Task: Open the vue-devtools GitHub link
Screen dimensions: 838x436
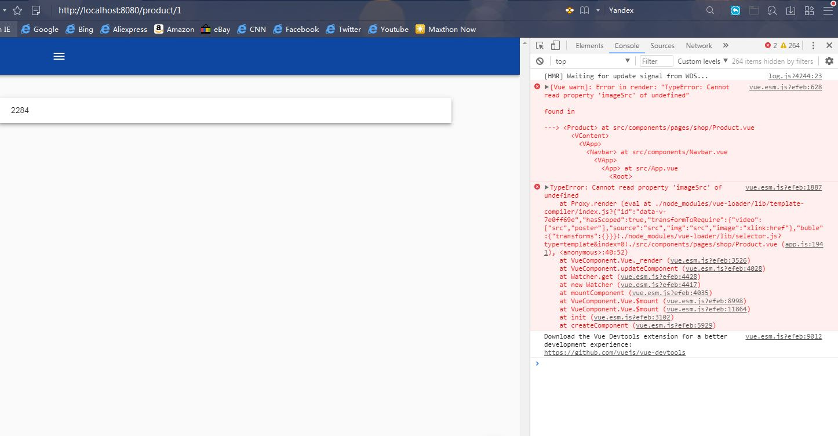Action: (x=614, y=353)
